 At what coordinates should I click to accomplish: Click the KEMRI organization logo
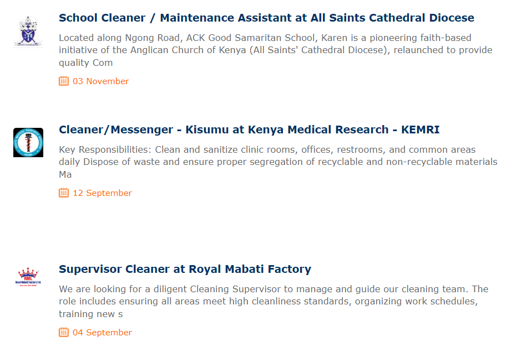point(28,143)
